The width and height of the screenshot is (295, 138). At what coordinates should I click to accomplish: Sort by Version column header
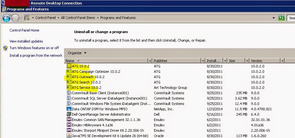click(265, 61)
